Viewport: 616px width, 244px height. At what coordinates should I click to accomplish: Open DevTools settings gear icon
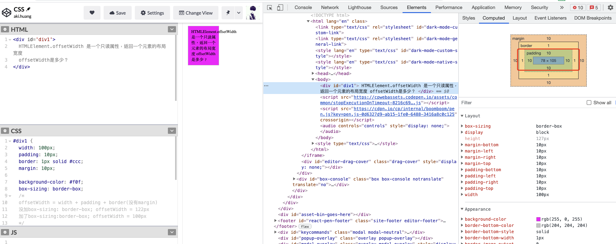tap(610, 7)
